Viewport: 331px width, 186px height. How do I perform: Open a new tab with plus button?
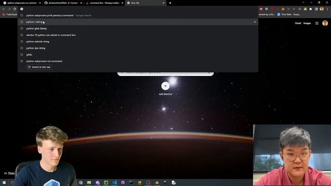(170, 3)
